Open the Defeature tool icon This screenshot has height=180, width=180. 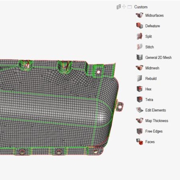[139, 26]
